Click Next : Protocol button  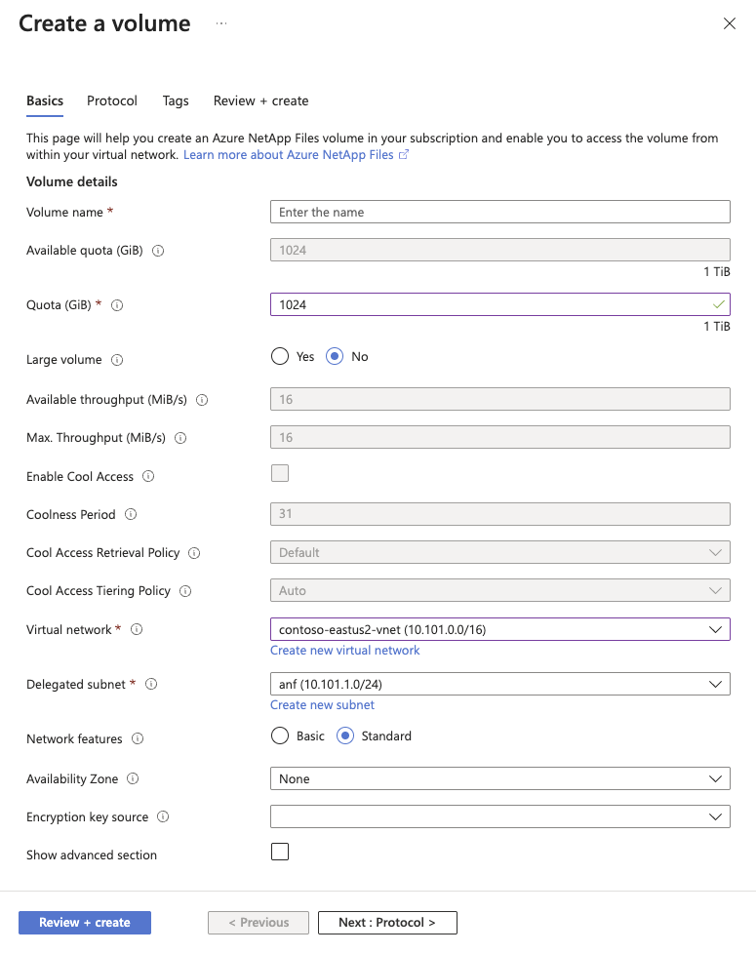pos(387,923)
